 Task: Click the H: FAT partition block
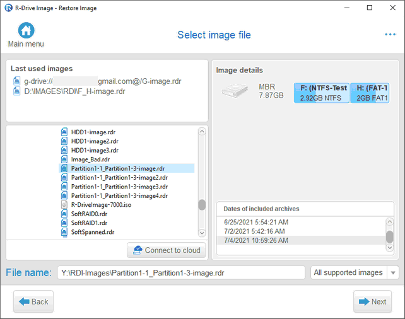[370, 93]
